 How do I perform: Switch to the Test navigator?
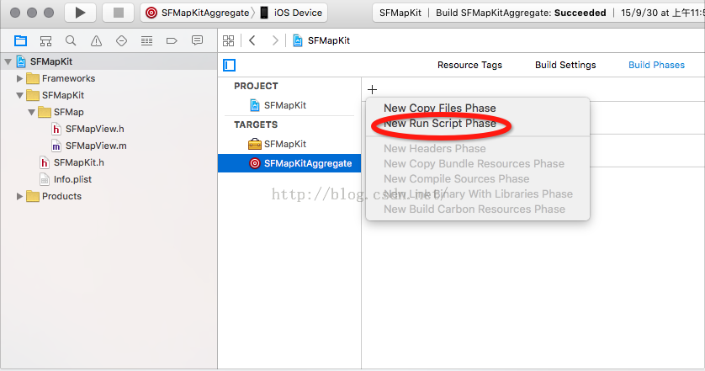click(121, 40)
